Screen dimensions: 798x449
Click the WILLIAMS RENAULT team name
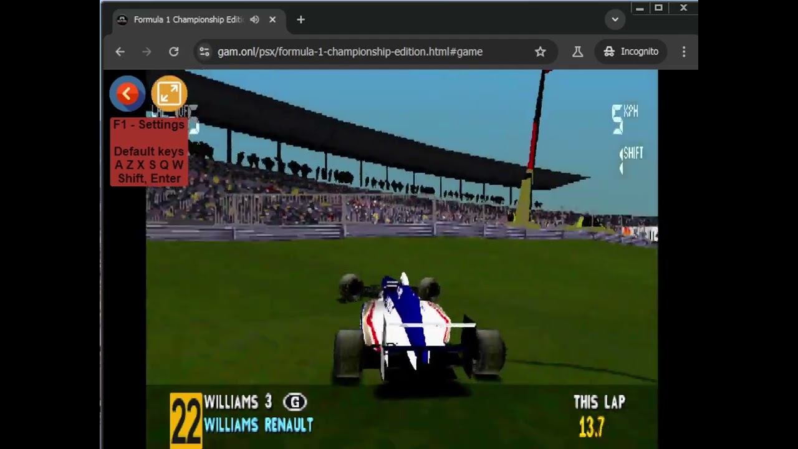(258, 425)
